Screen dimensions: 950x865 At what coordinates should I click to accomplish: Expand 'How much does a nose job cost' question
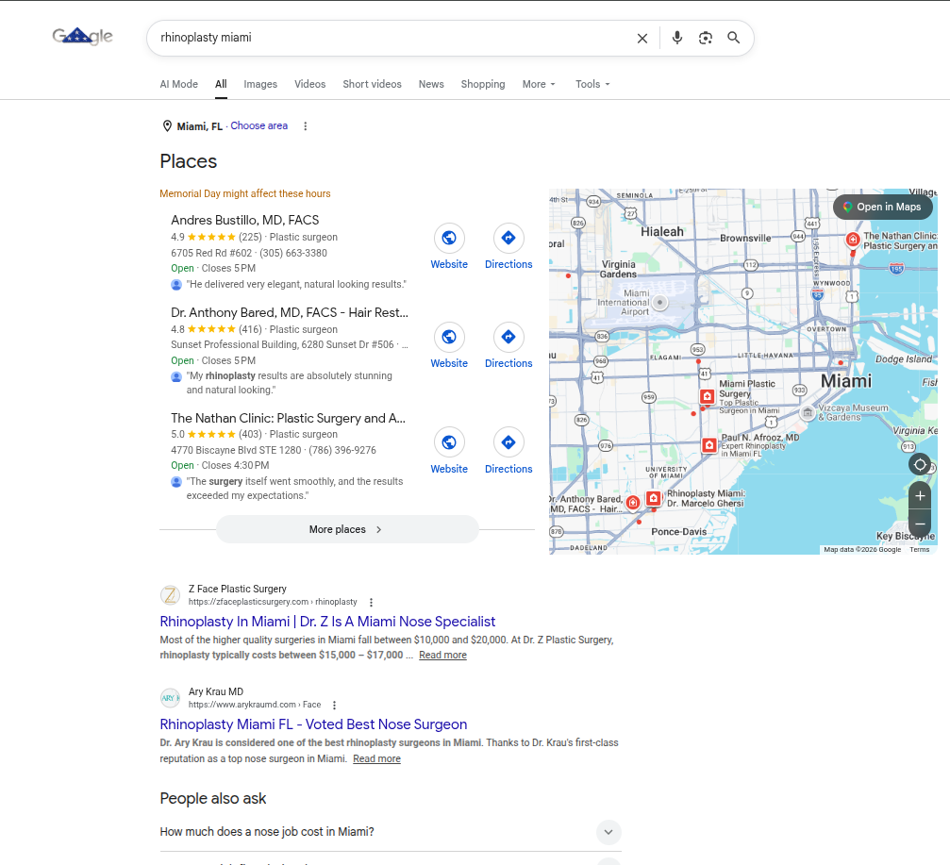[x=608, y=832]
